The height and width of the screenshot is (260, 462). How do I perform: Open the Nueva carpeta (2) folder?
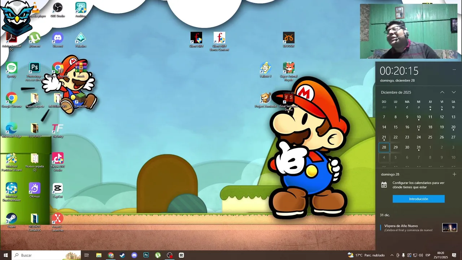point(35,162)
